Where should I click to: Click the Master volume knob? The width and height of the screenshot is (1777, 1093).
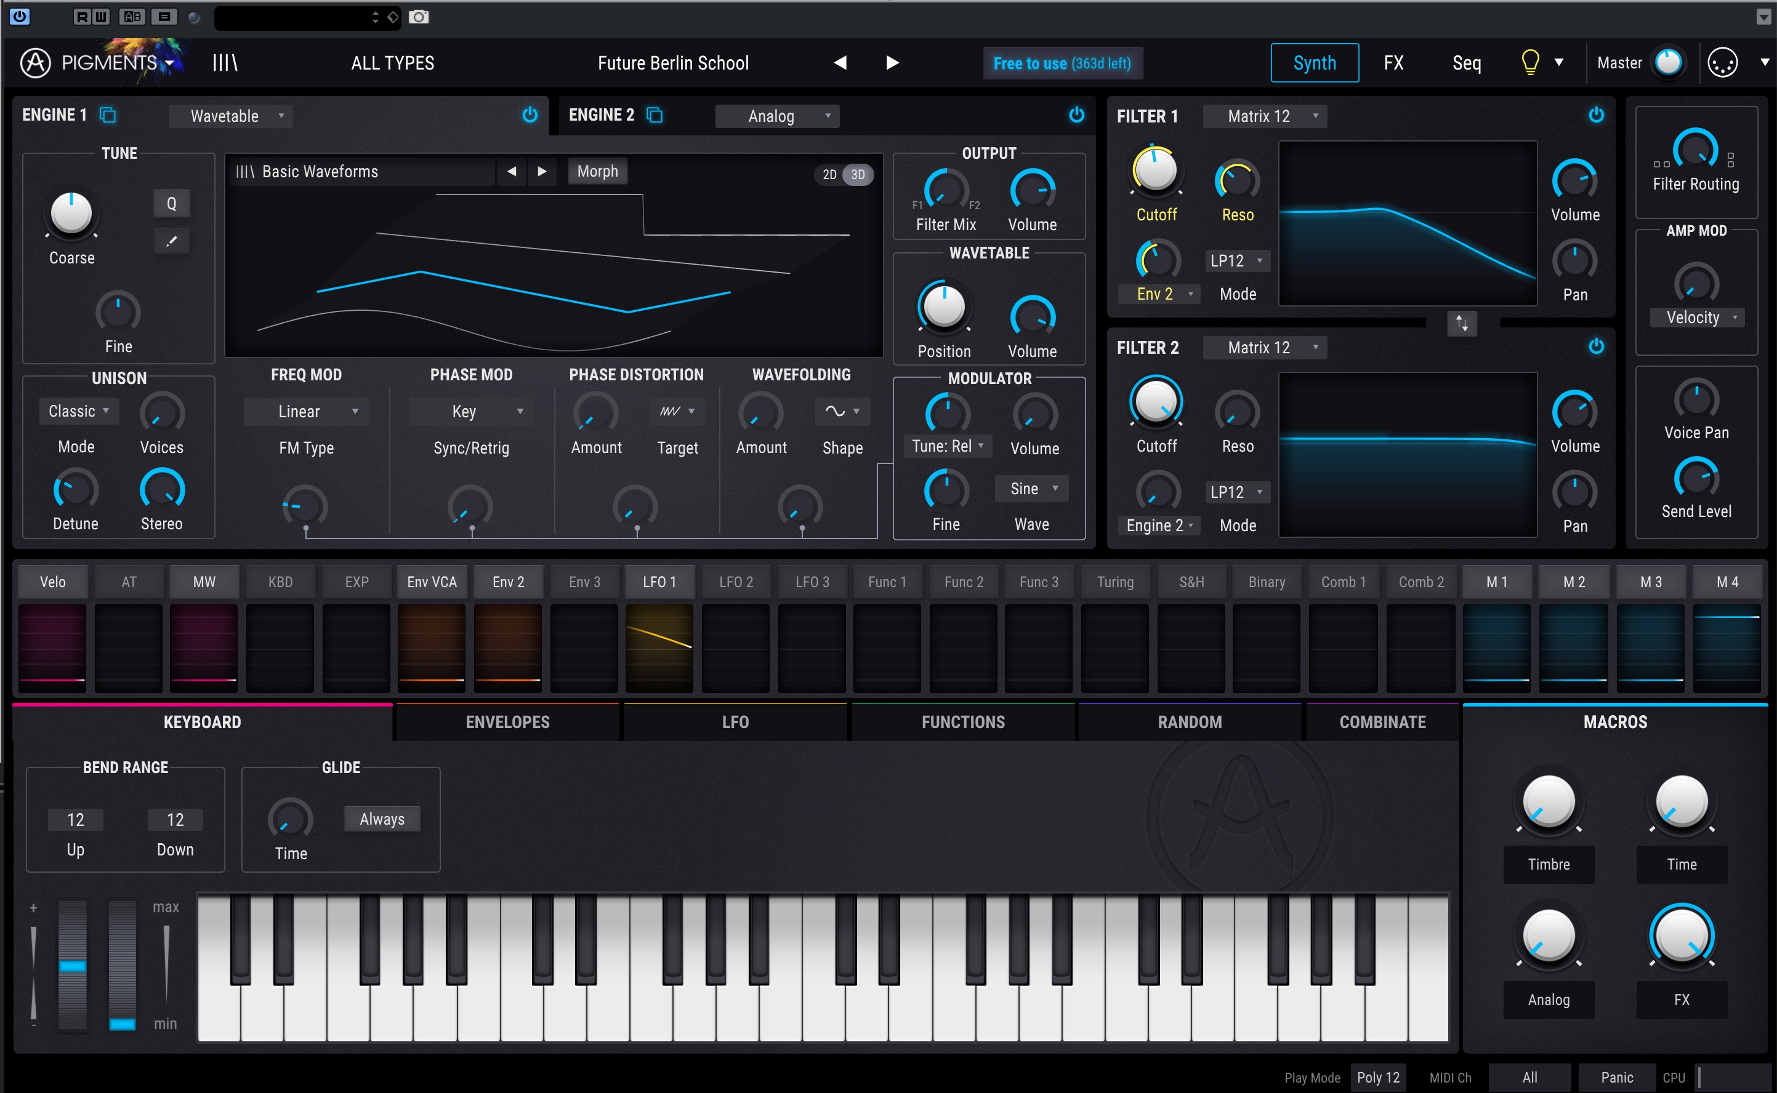pyautogui.click(x=1668, y=63)
